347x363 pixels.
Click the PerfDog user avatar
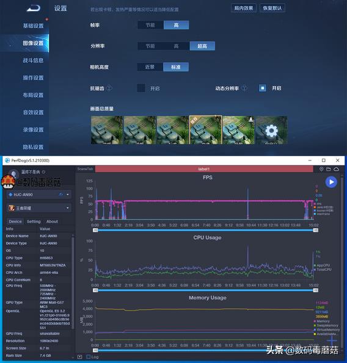point(13,174)
